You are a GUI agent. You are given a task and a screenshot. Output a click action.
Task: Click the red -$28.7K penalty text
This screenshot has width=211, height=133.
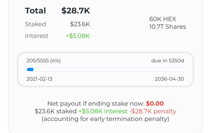[153, 111]
